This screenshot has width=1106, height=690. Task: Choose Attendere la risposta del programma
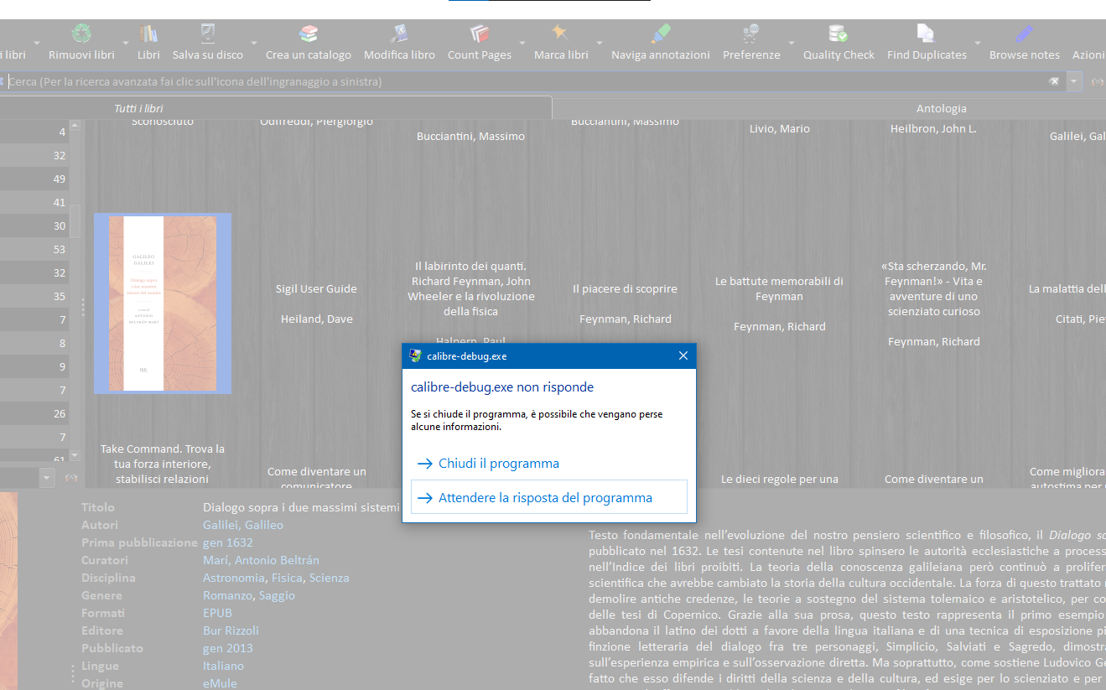[548, 497]
